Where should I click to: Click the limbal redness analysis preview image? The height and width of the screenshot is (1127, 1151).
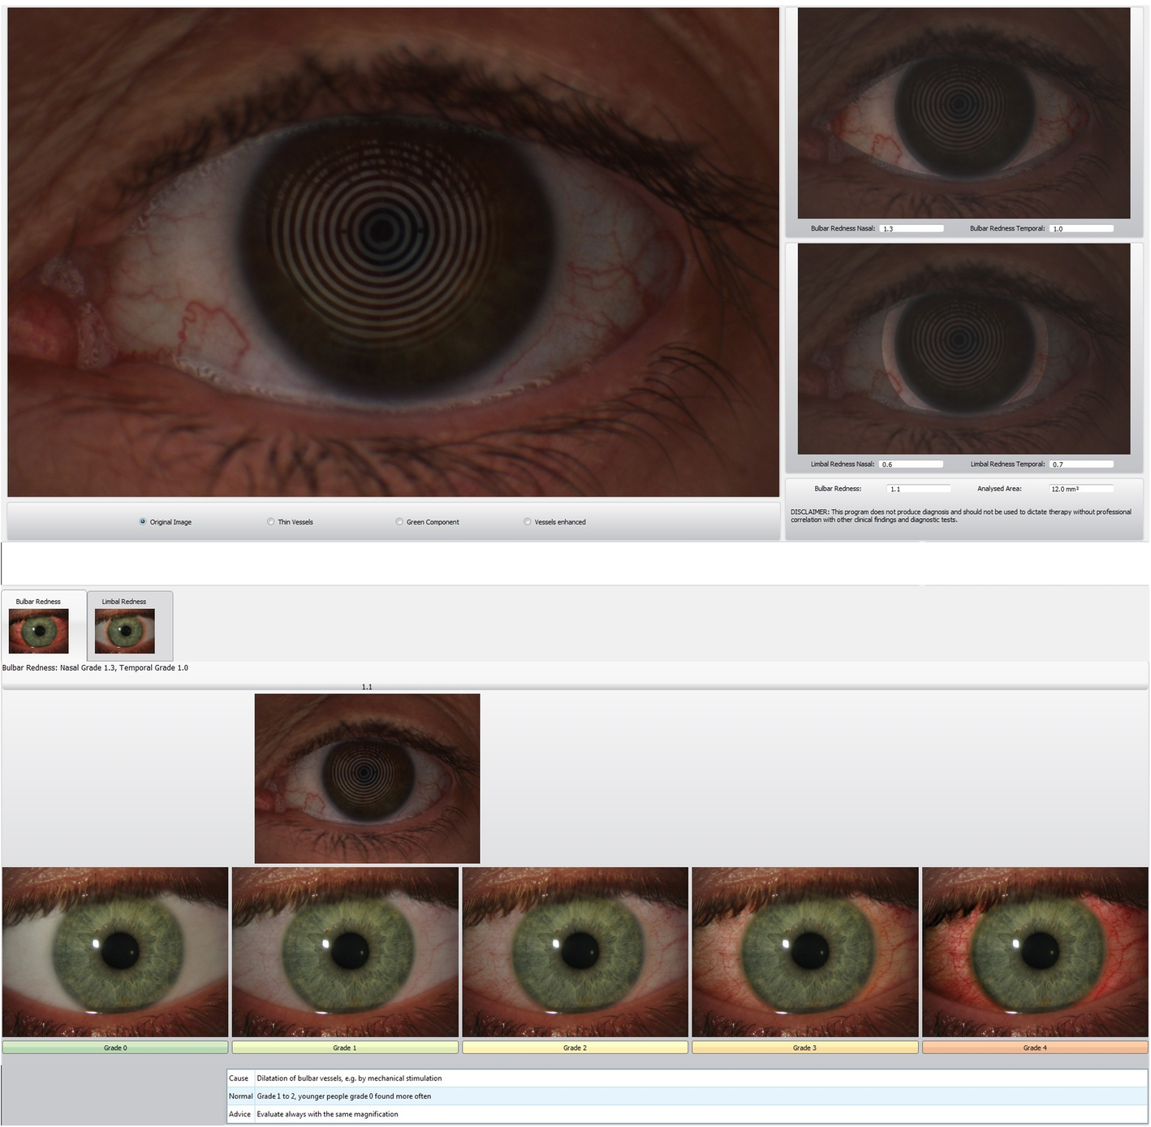click(963, 349)
